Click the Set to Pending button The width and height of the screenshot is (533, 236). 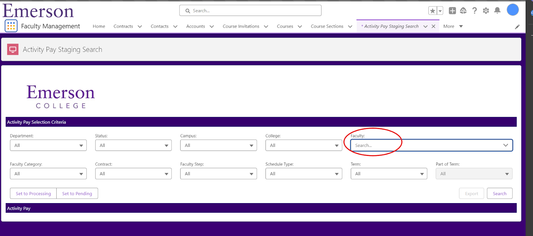coord(77,193)
